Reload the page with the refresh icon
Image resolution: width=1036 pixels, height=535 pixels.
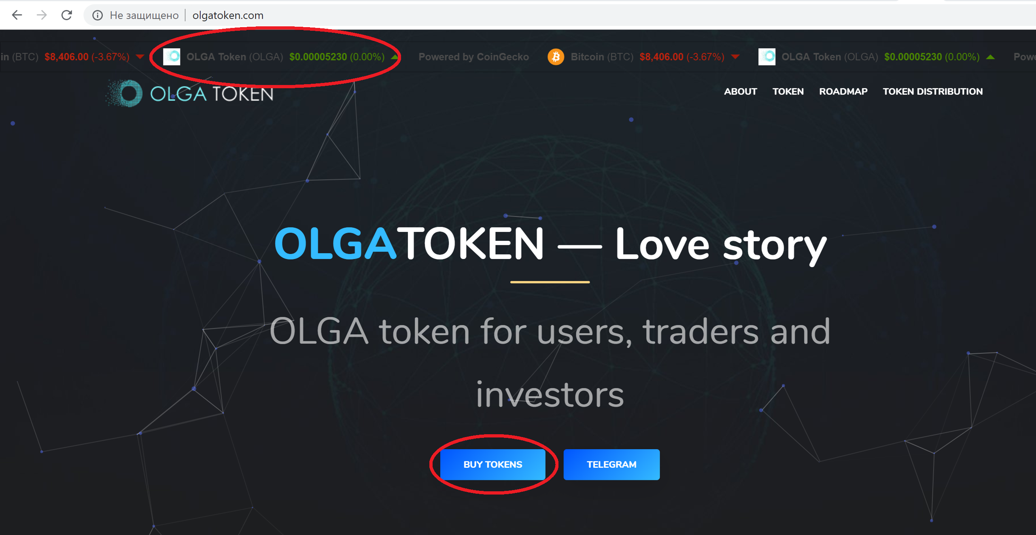pyautogui.click(x=67, y=15)
